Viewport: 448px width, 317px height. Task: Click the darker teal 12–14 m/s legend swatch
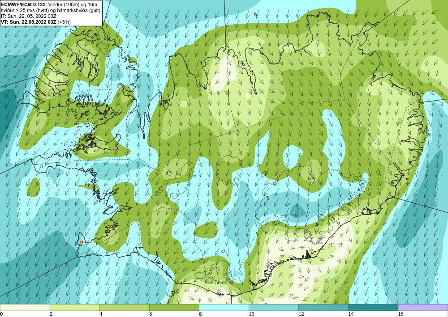(323, 307)
